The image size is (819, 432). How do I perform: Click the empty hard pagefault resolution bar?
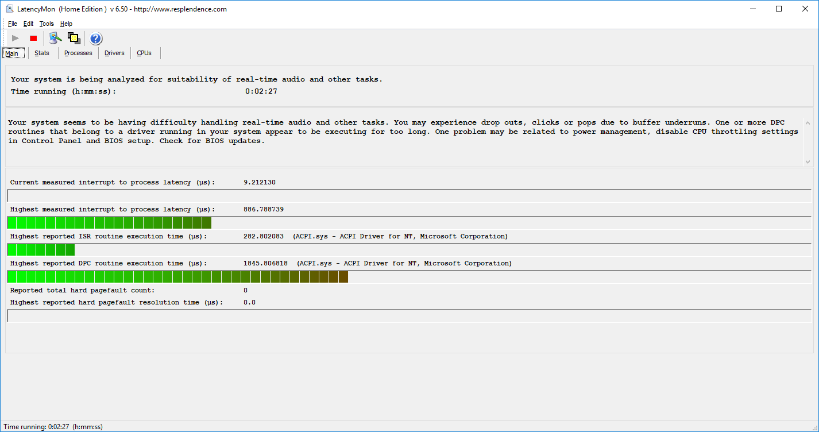[409, 316]
